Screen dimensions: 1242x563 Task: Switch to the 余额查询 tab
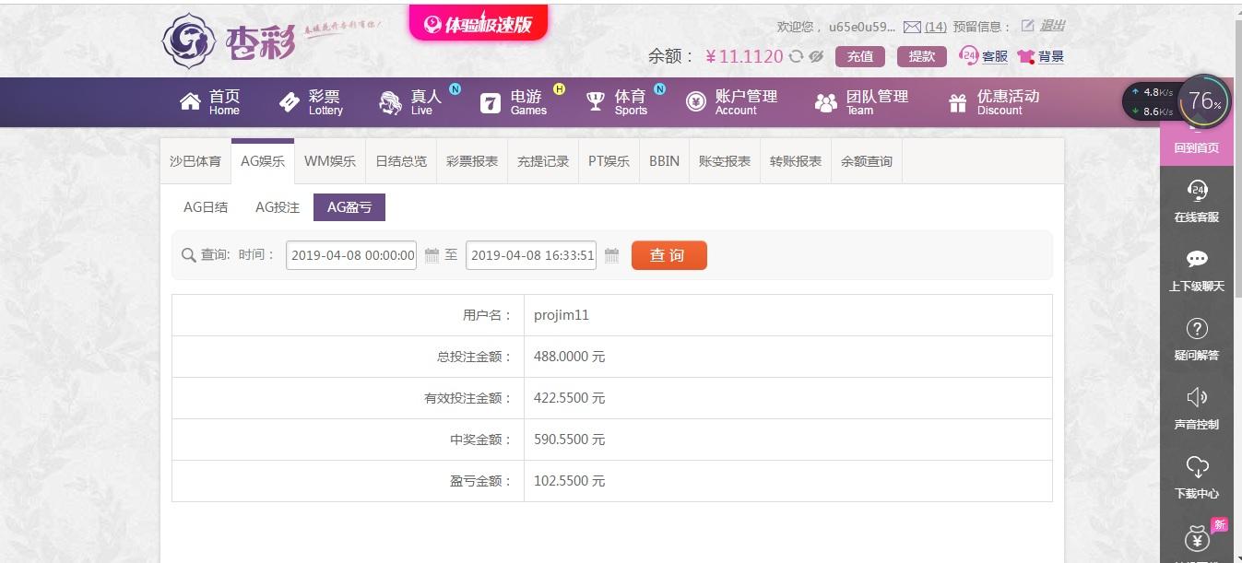point(867,160)
